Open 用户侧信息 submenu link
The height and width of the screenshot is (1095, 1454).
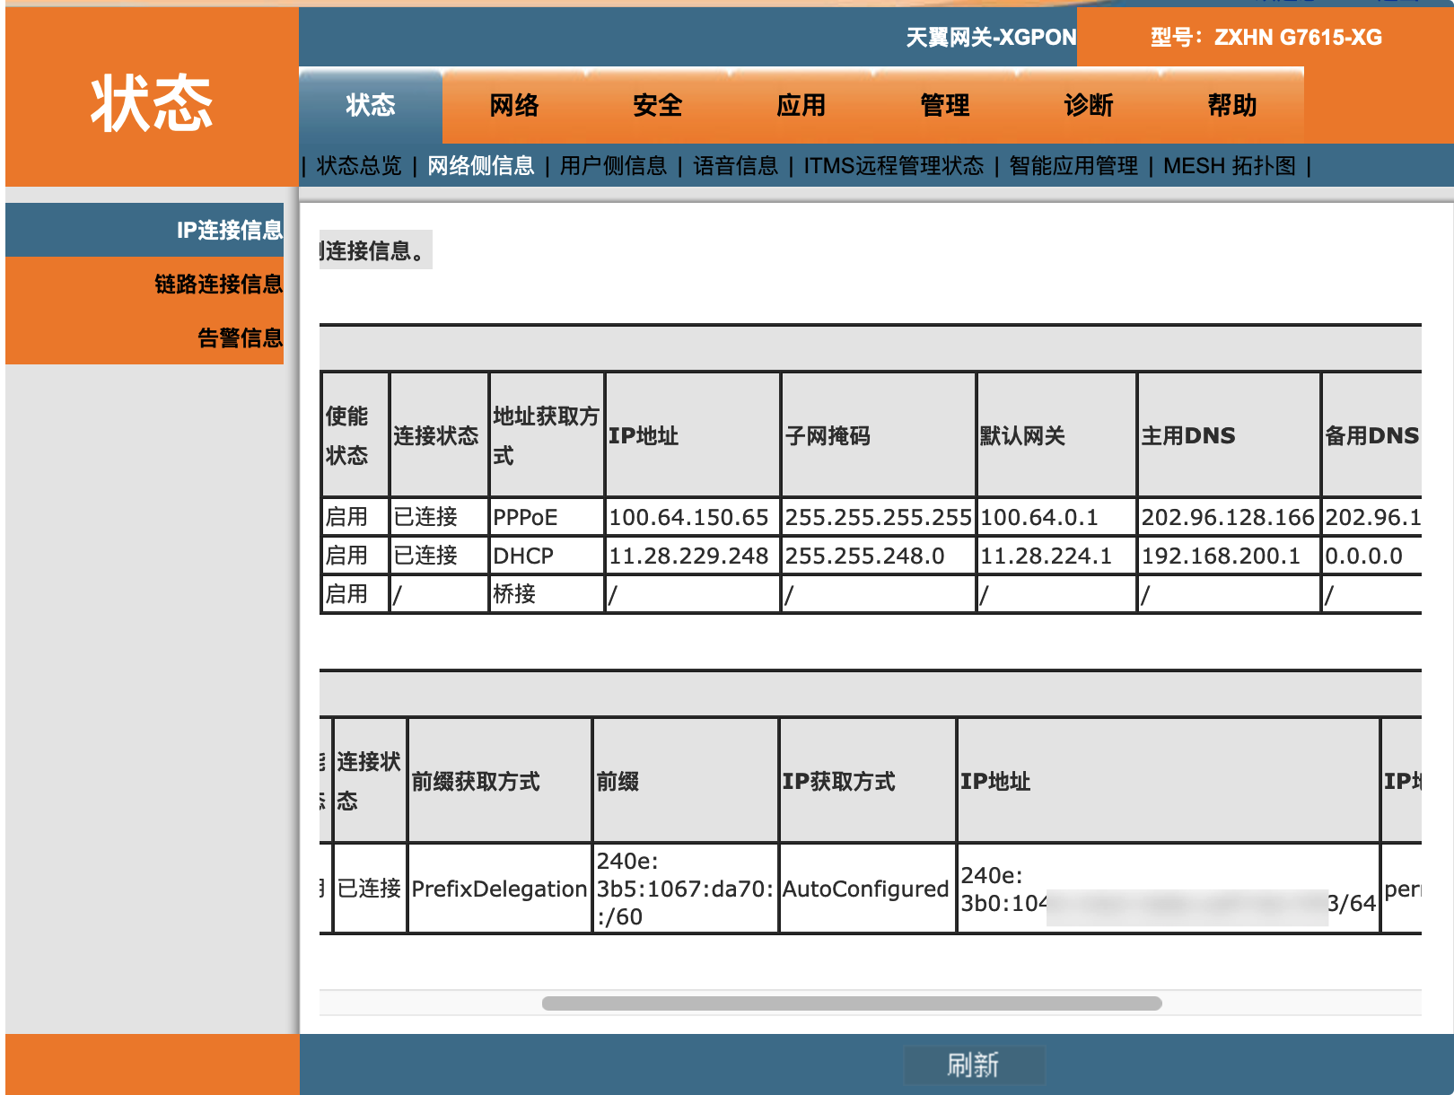(614, 166)
